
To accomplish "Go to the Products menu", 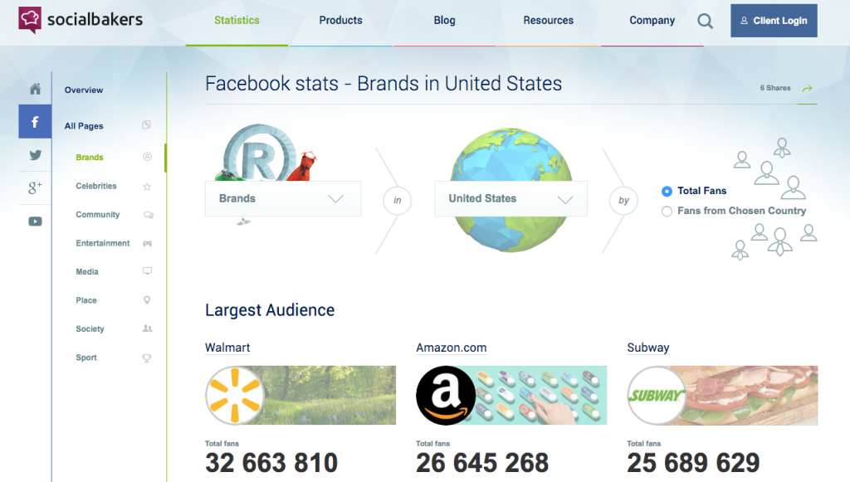I will coord(340,21).
